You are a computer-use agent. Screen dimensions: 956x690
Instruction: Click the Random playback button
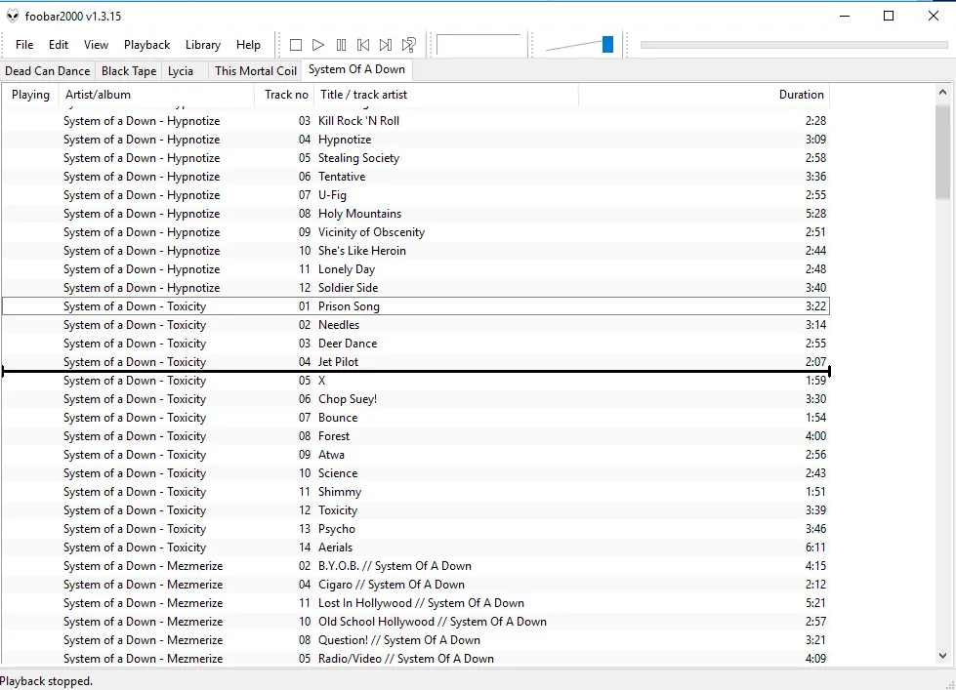[x=408, y=45]
